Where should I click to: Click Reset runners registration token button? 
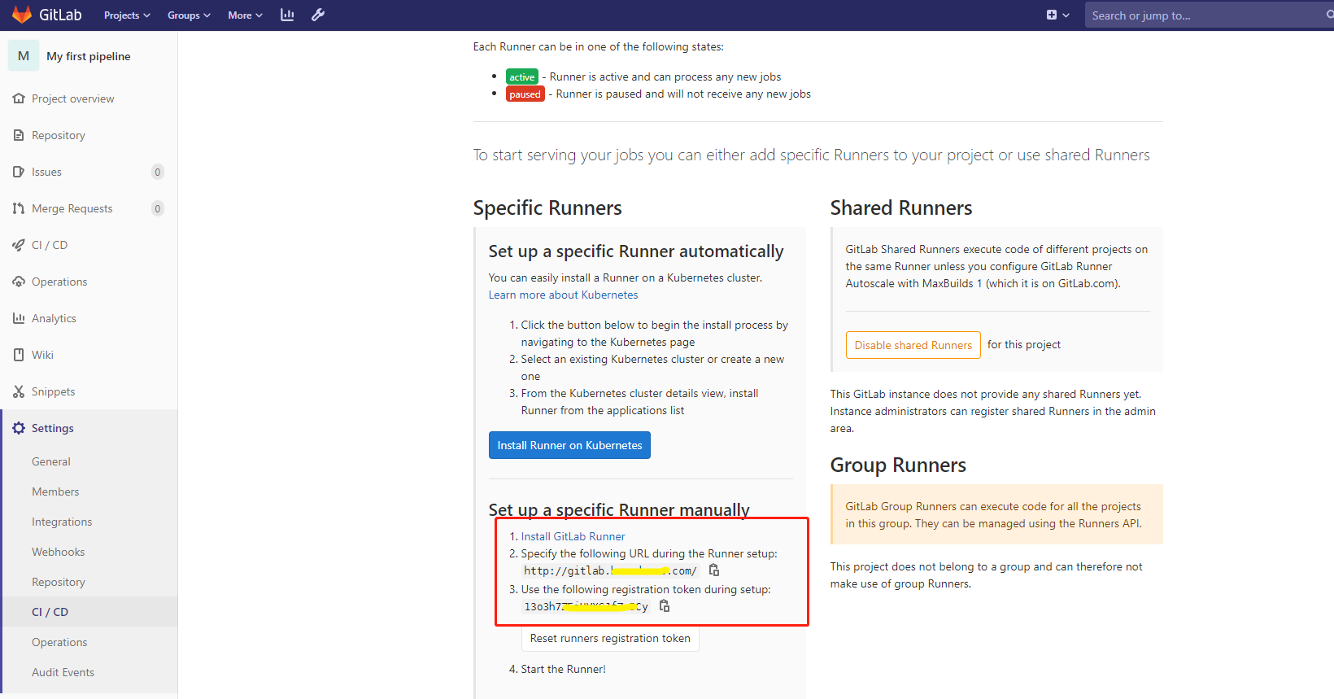[610, 638]
